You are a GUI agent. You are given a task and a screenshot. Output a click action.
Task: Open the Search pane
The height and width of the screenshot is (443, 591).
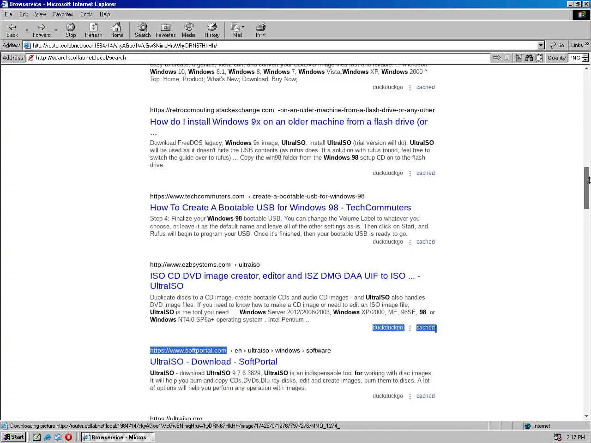tap(143, 30)
